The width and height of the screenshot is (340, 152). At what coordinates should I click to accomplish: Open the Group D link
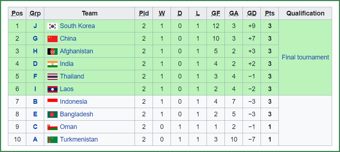pos(35,64)
